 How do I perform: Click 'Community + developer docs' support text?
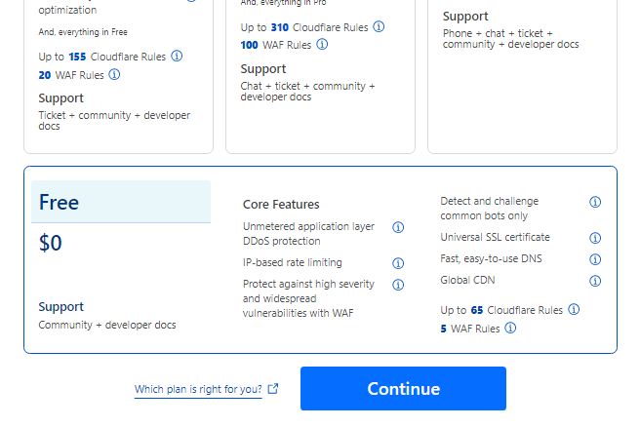point(107,325)
